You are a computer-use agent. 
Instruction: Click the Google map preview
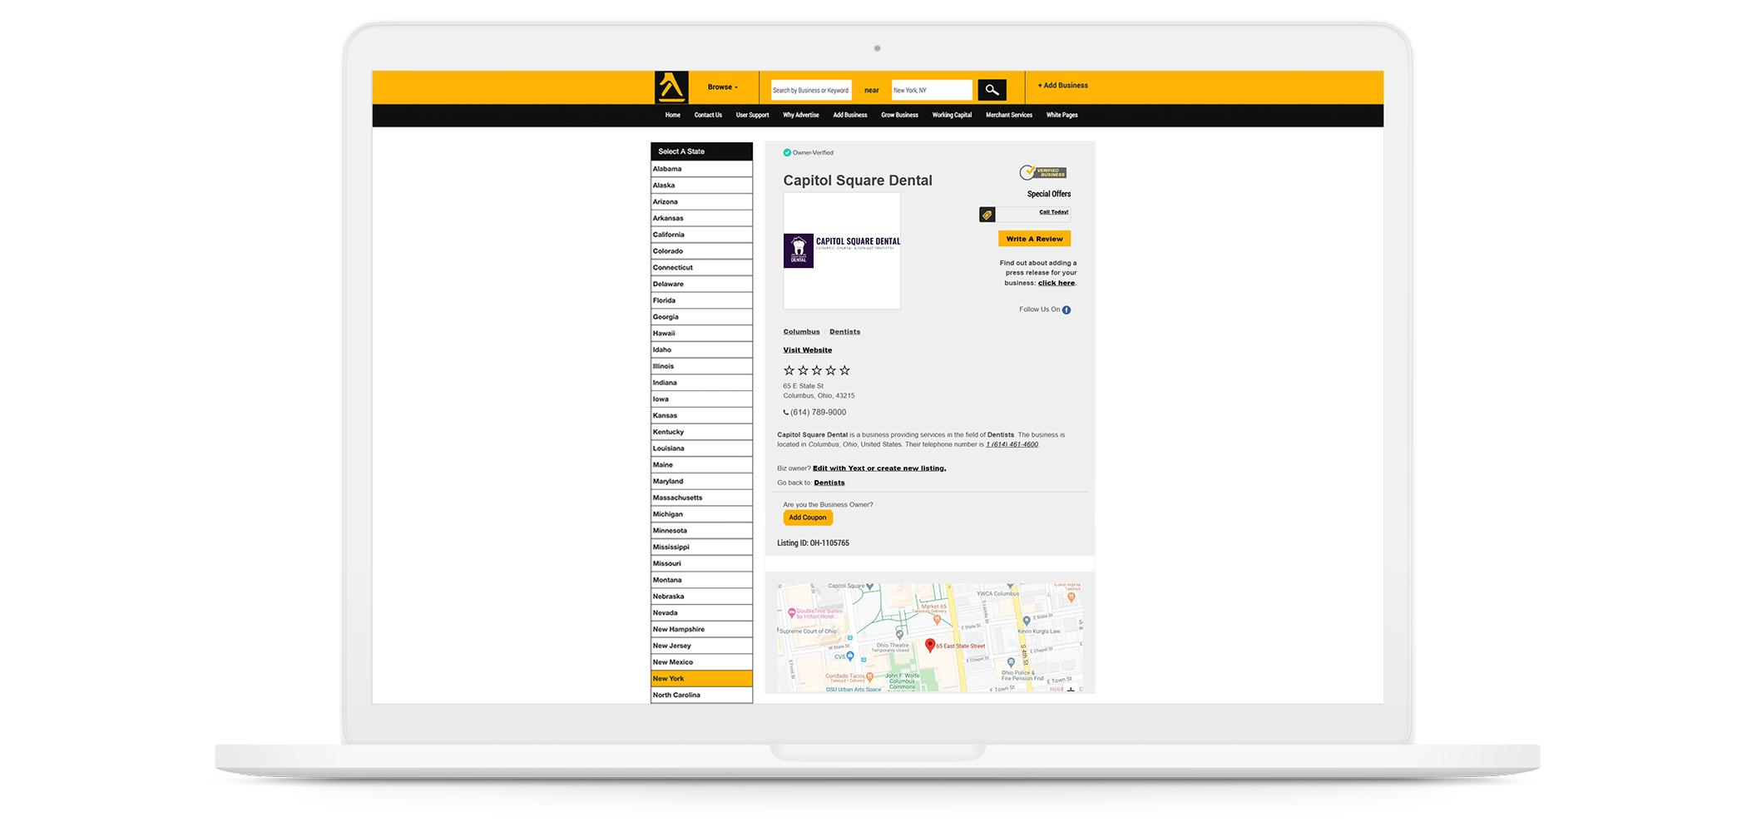click(930, 637)
